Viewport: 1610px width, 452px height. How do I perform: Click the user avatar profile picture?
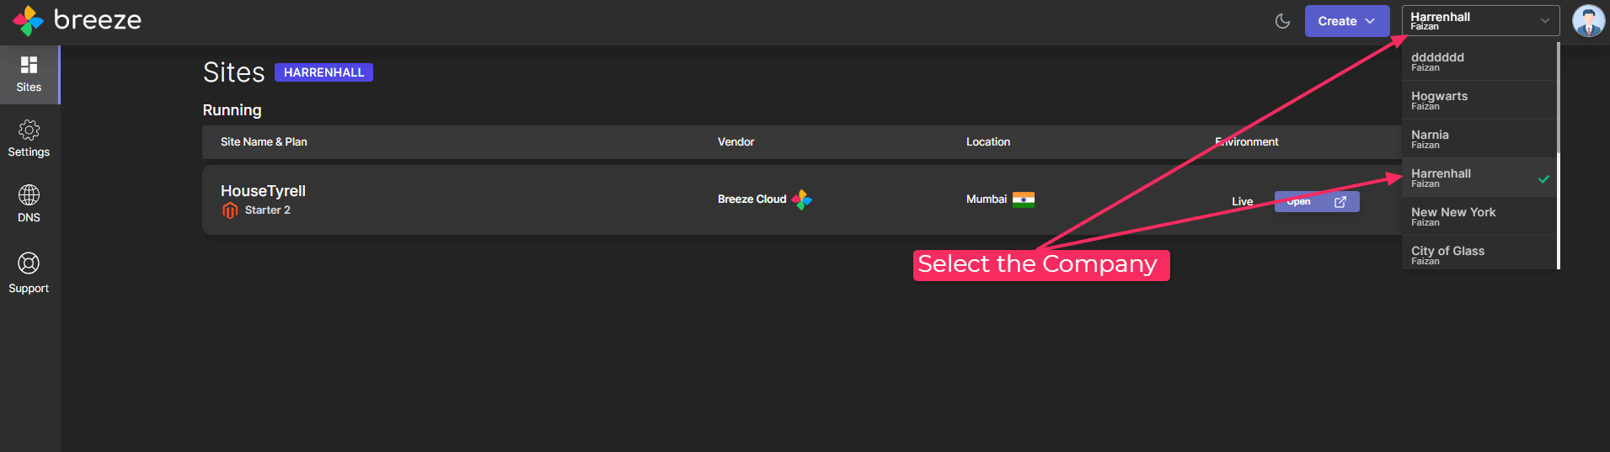pyautogui.click(x=1588, y=21)
